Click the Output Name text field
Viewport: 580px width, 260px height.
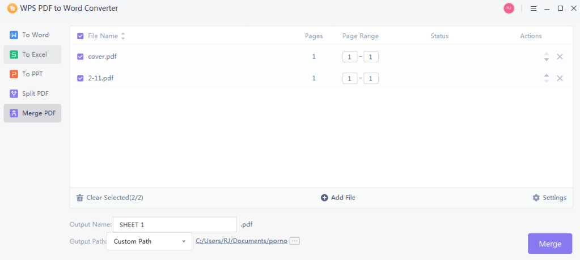pyautogui.click(x=175, y=225)
